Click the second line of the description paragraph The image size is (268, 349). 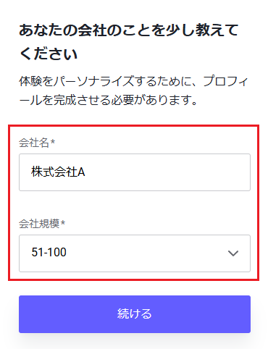tap(109, 100)
